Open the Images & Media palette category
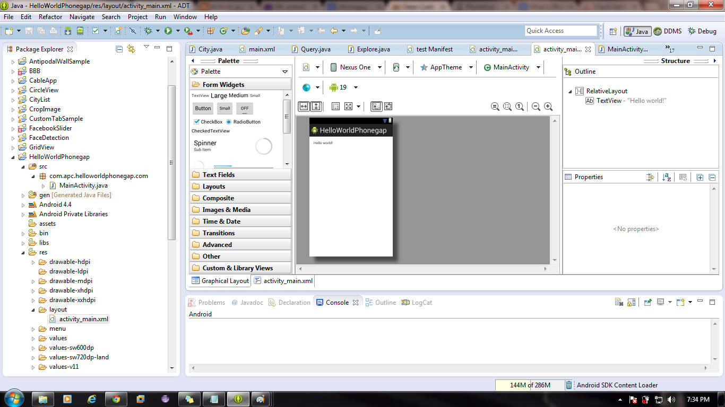725x407 pixels. 240,209
